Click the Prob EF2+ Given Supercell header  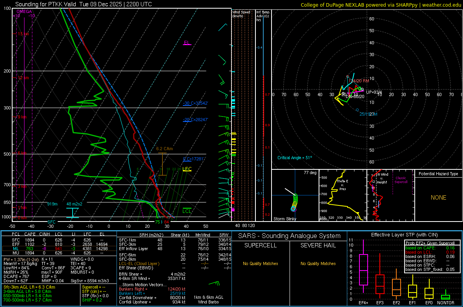430,243
